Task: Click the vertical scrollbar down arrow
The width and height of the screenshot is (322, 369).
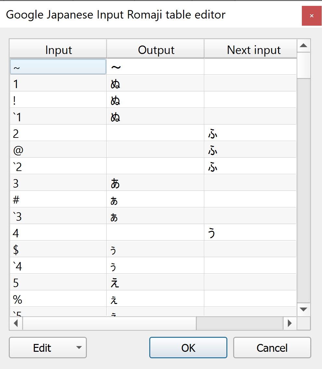Action: [x=304, y=309]
